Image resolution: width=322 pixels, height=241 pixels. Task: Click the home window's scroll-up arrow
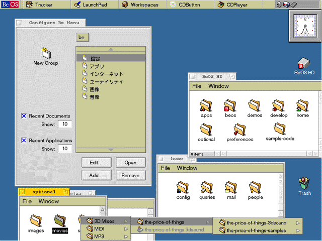click(x=281, y=176)
